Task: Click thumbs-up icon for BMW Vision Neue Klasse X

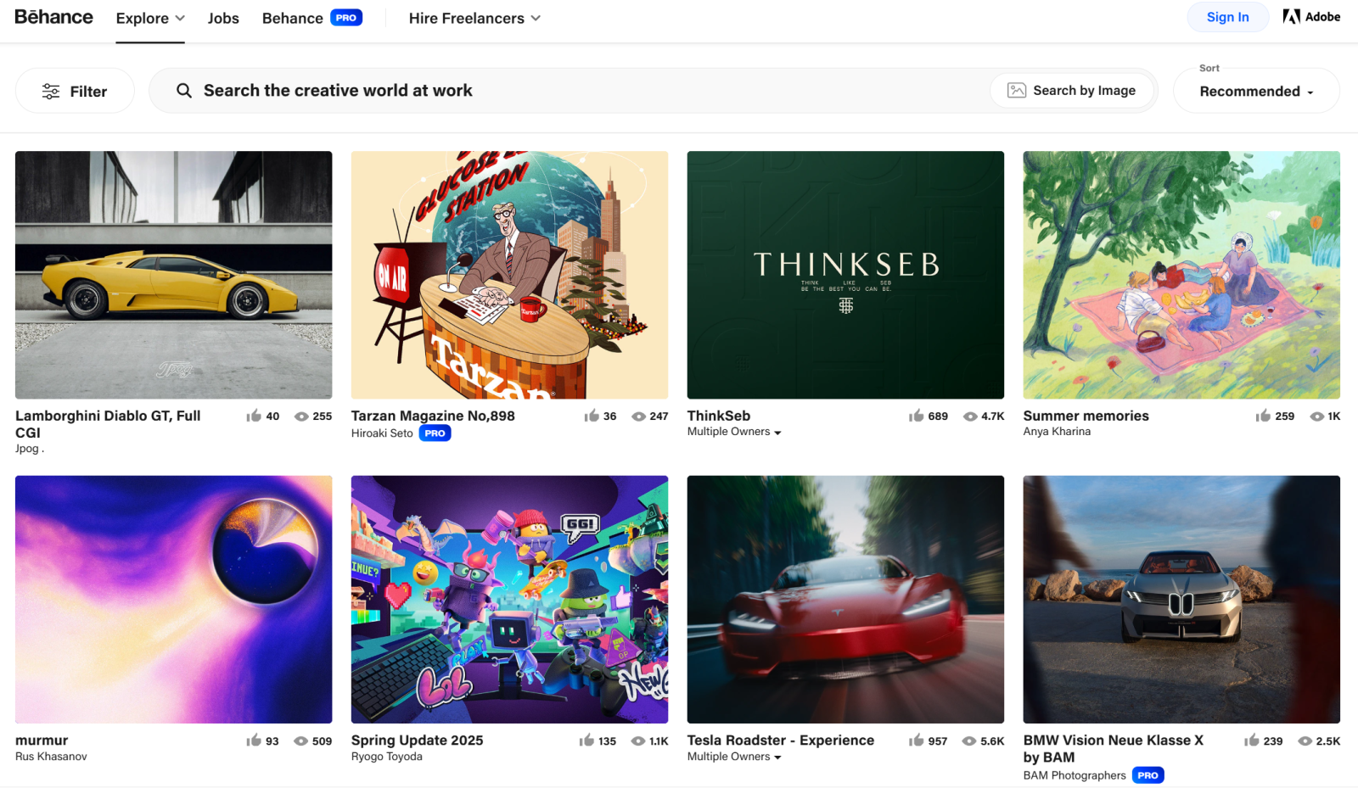Action: coord(1252,740)
